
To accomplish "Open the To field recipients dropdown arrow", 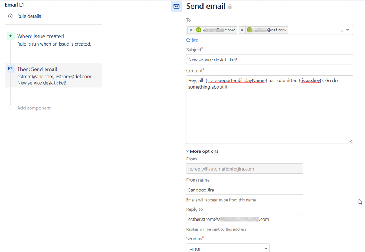I will [x=348, y=31].
